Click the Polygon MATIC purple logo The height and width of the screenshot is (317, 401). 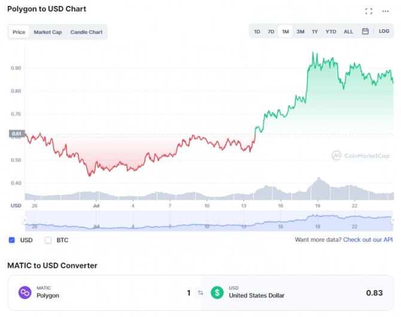pos(25,292)
